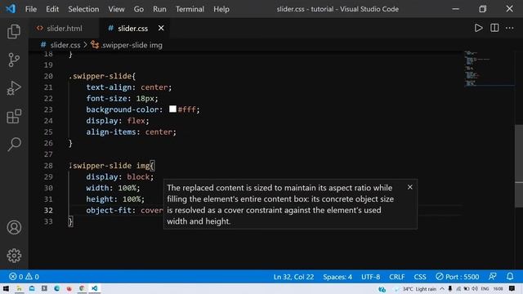Open the View menu
The width and height of the screenshot is (523, 294).
[x=116, y=9]
